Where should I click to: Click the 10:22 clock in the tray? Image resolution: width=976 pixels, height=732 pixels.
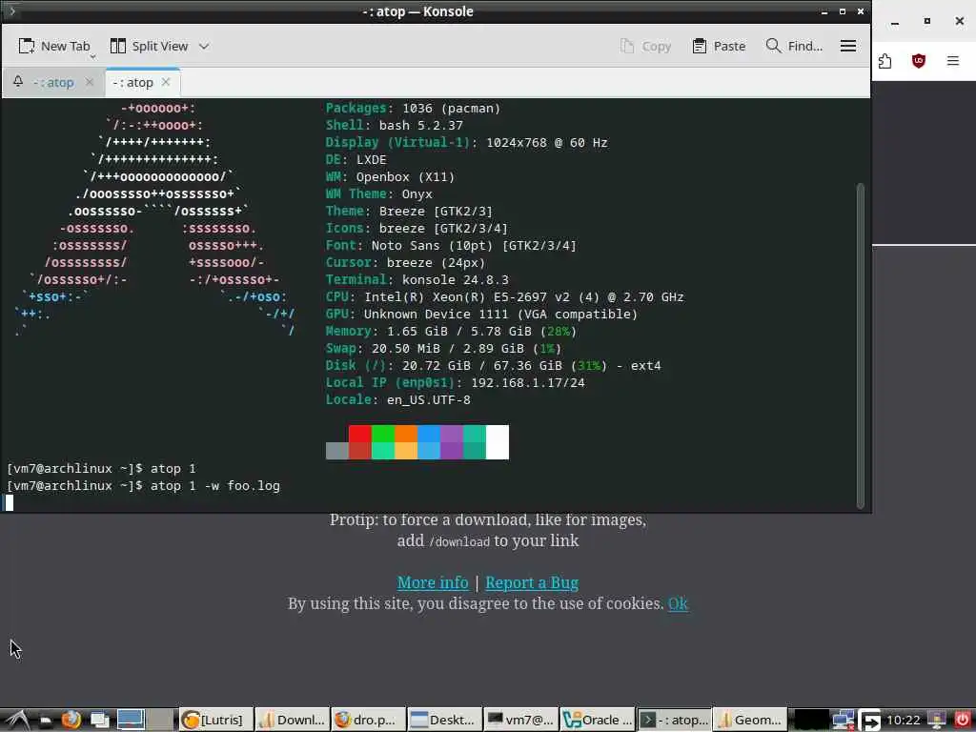(903, 721)
